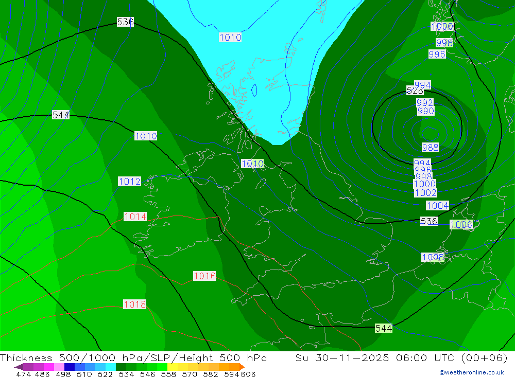This screenshot has width=515, height=377.
Task: Select the legend value 510
Action: [84, 374]
